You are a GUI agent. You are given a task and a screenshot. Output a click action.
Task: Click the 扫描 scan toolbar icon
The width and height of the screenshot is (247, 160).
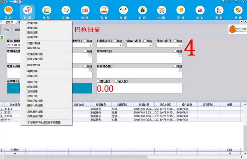tap(28, 12)
